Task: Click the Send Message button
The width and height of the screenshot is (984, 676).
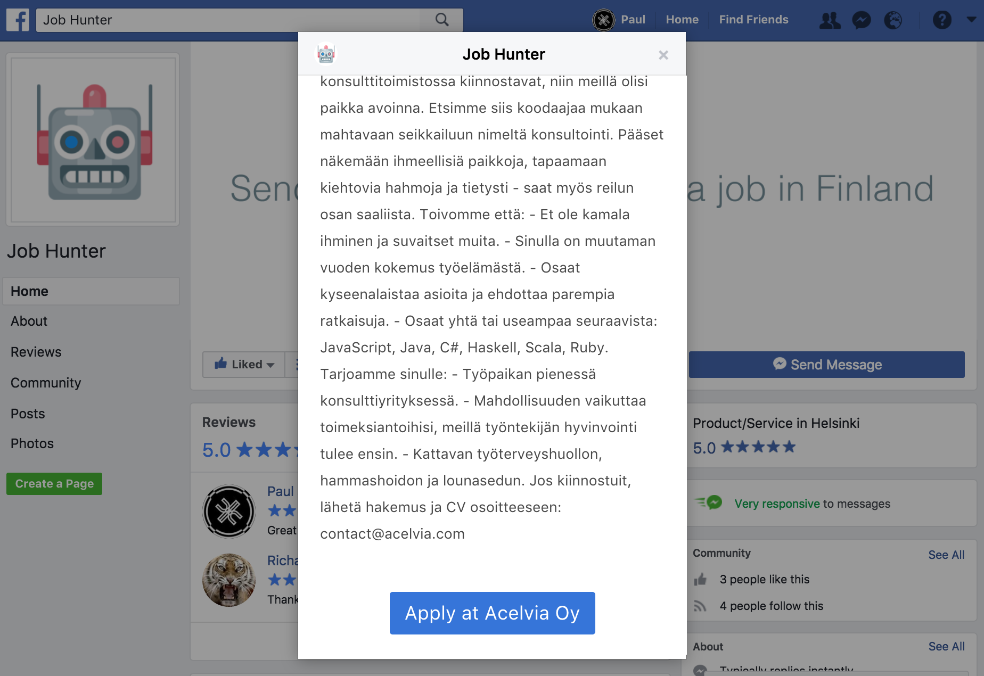Action: [x=827, y=365]
